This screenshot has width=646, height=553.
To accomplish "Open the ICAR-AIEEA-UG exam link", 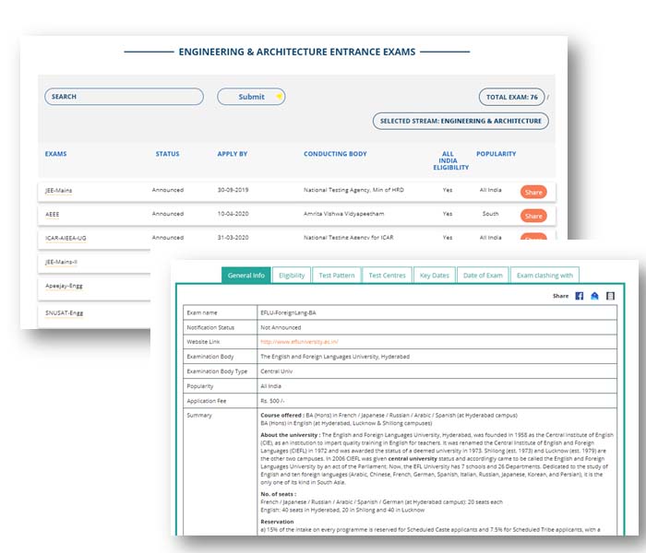I will click(66, 238).
